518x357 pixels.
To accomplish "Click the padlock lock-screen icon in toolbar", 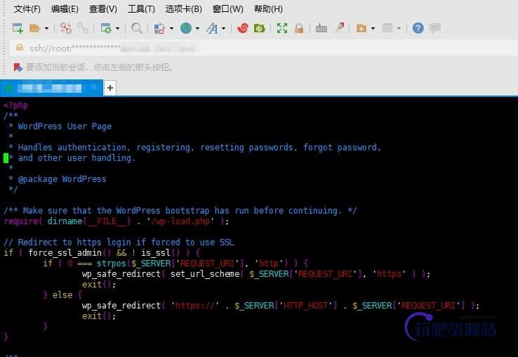I will point(299,28).
